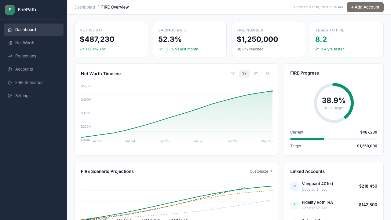The image size is (391, 220).
Task: Click the Fidelity Roth IRA account name
Action: [317, 202]
